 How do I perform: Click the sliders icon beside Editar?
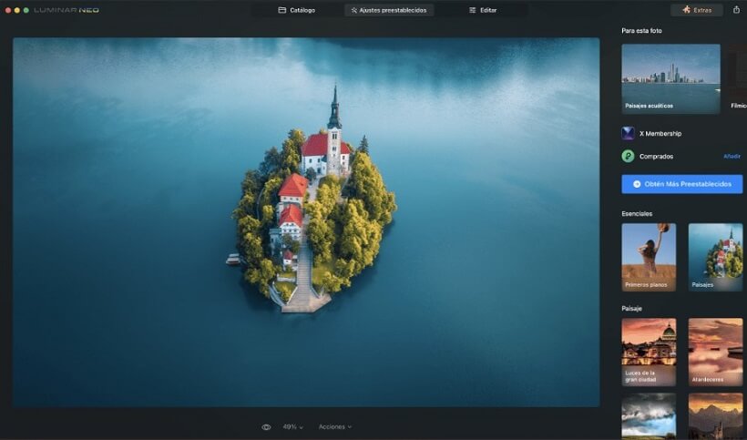click(x=472, y=10)
